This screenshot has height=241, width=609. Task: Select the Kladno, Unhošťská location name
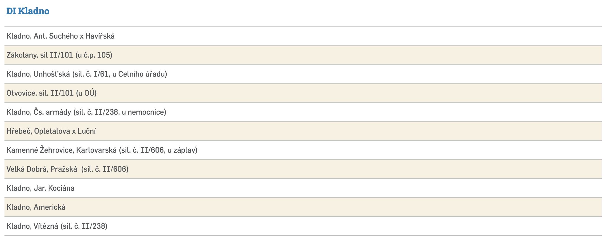click(38, 74)
